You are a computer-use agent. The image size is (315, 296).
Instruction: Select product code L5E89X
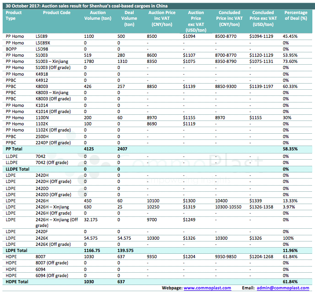pyautogui.click(x=43, y=43)
